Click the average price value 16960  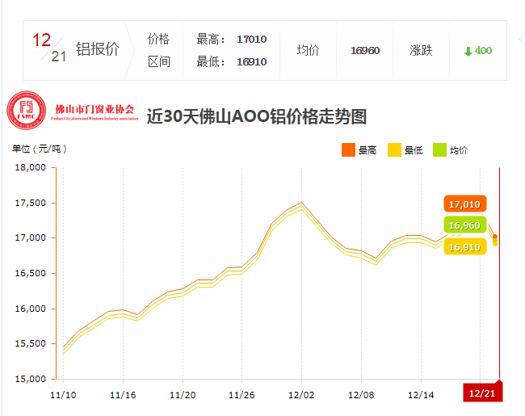(x=365, y=51)
